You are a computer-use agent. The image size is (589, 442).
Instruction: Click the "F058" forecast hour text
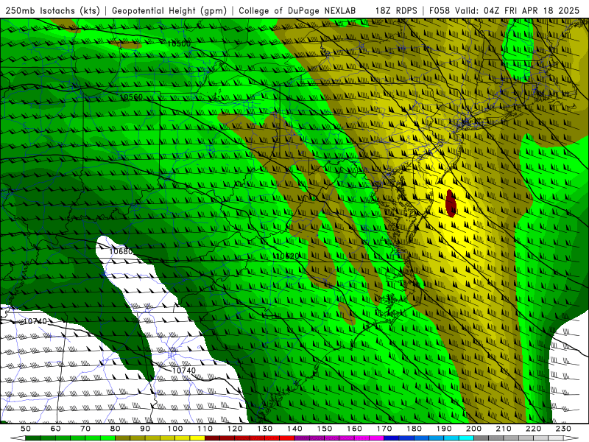(x=440, y=11)
